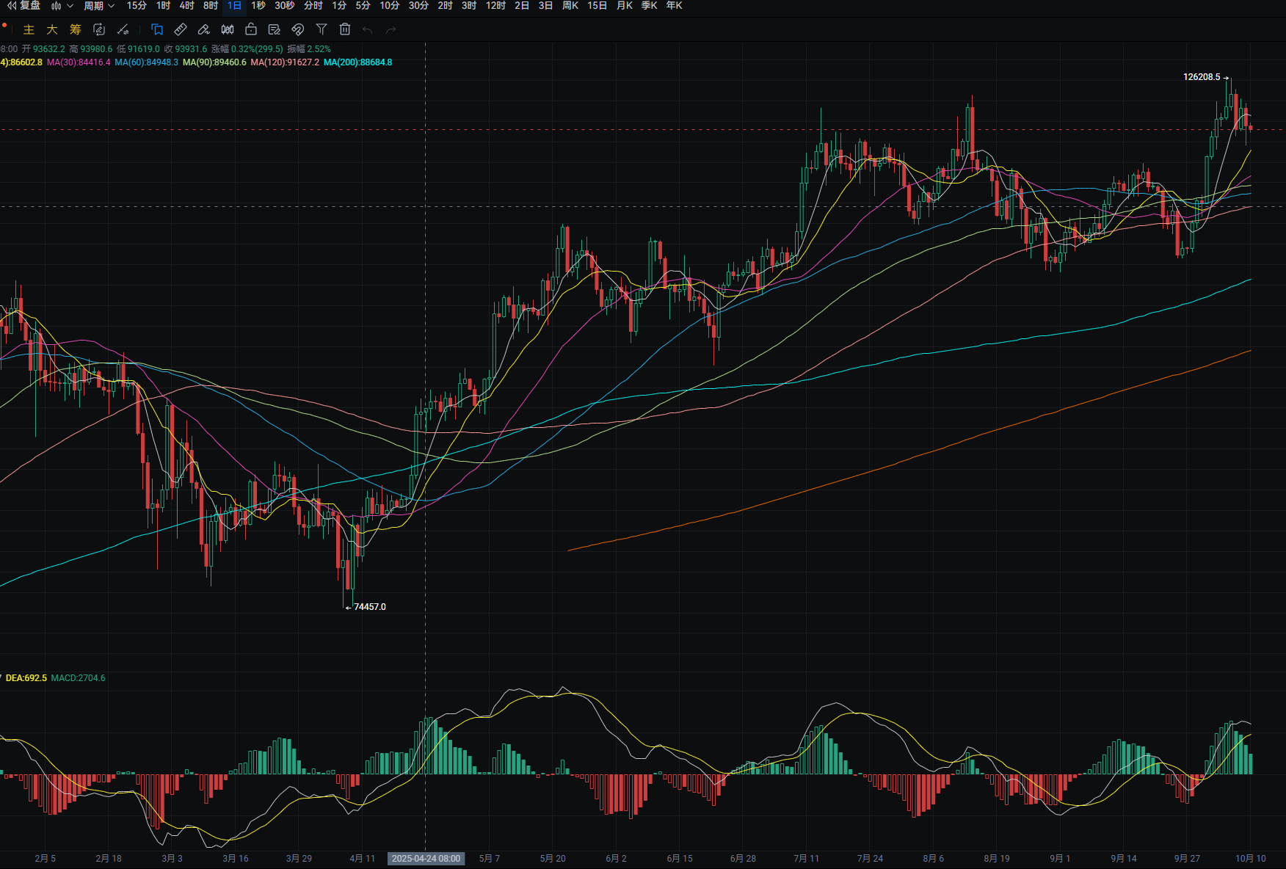Screen dimensions: 1286x869
Task: Select the ruler measurement tool
Action: point(181,29)
